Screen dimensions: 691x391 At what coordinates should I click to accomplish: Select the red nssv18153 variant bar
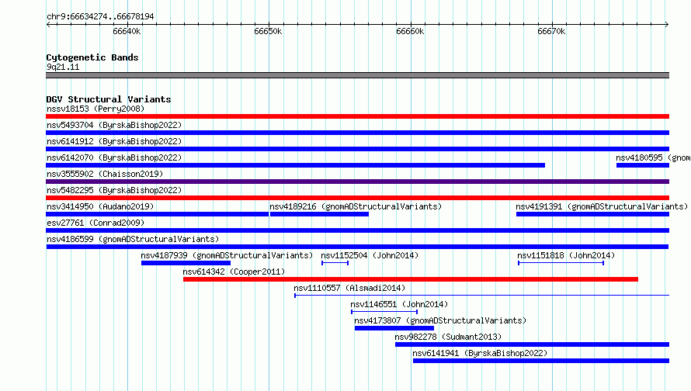(357, 116)
